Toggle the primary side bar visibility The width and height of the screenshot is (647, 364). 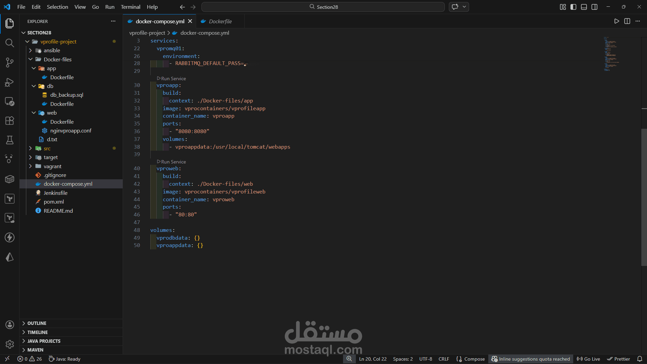[x=573, y=7]
